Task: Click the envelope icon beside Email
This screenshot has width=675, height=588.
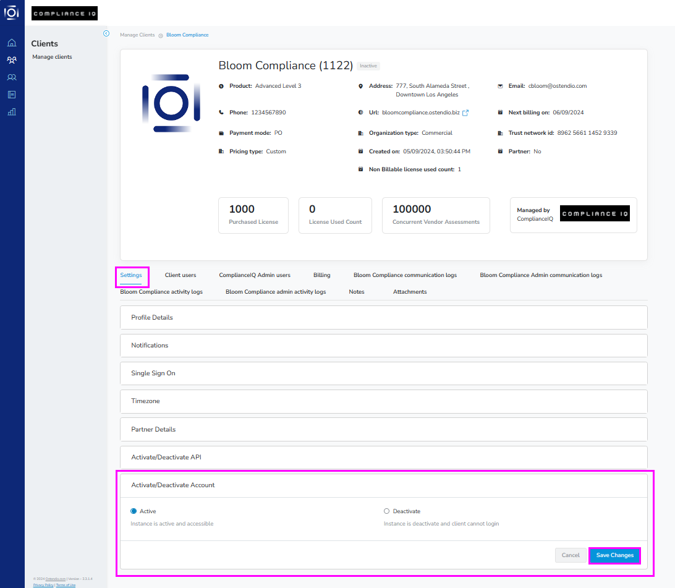Action: click(x=500, y=86)
